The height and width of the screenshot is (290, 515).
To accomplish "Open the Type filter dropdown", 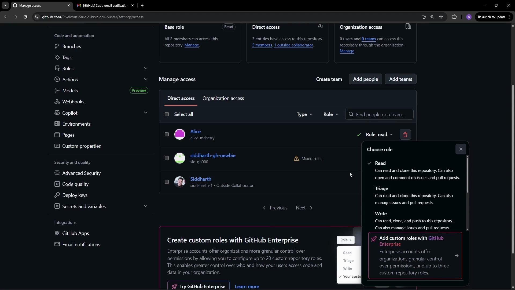I will coord(304,114).
